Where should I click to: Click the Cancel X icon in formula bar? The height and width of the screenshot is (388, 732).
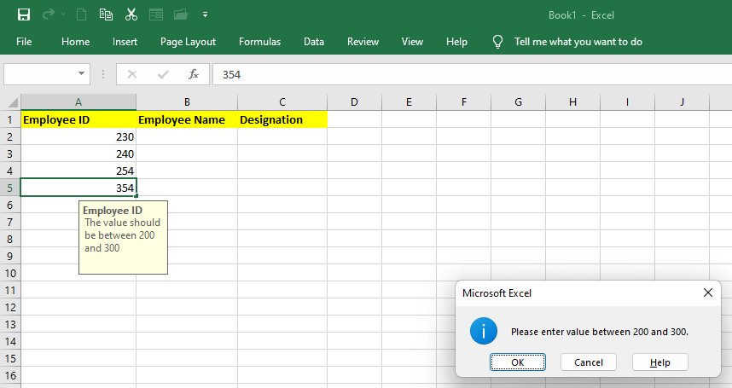[132, 74]
